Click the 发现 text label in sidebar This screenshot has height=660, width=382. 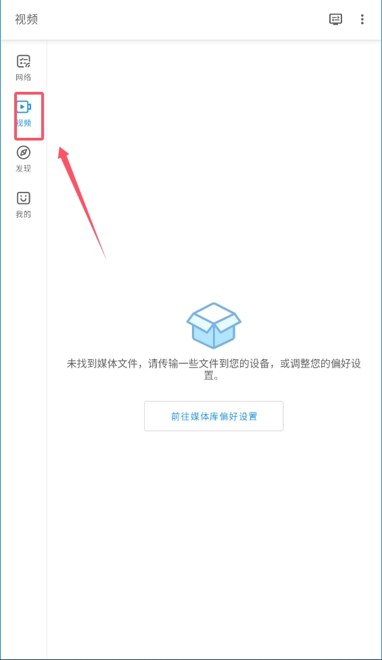(x=24, y=168)
